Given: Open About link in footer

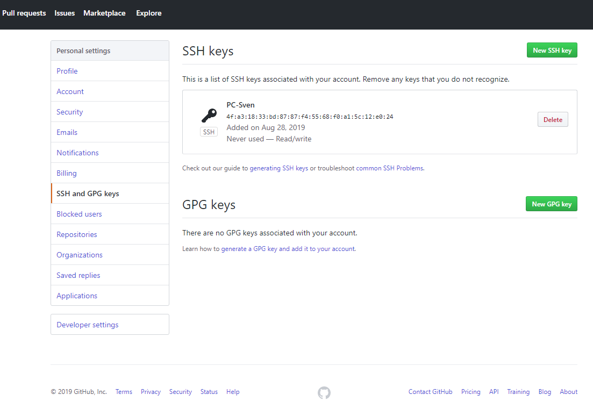Looking at the screenshot, I should pyautogui.click(x=568, y=392).
